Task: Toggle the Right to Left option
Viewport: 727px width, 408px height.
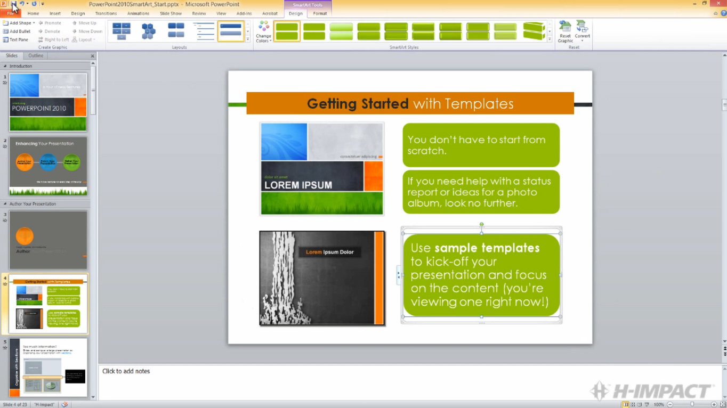Action: click(x=53, y=39)
